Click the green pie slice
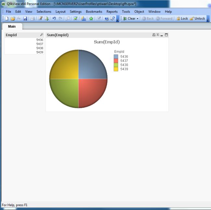Viewport: 211px width, 210px height. pyautogui.click(x=66, y=92)
